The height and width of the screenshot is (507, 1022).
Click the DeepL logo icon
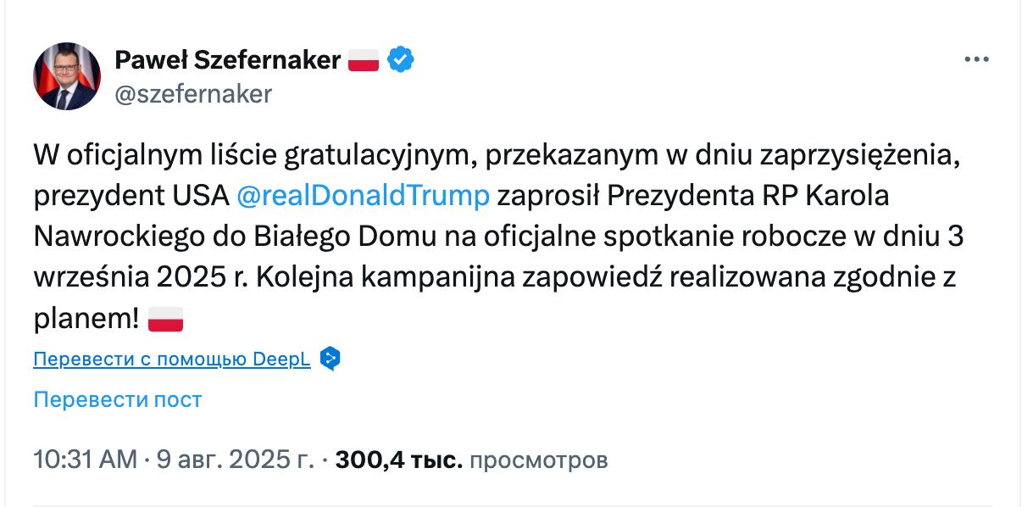330,359
